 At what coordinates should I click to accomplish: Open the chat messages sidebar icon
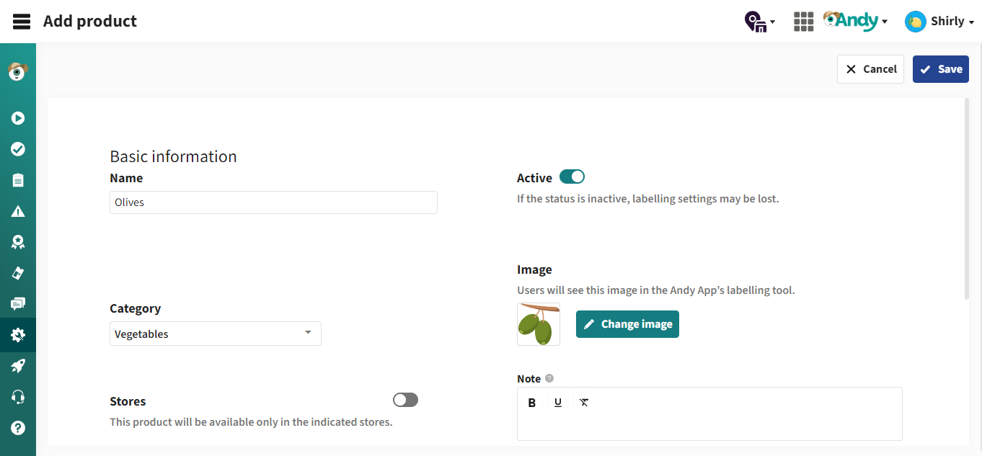click(18, 304)
